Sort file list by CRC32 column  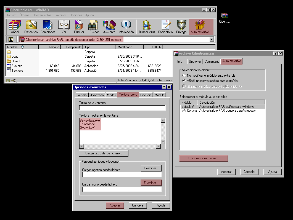[153, 47]
